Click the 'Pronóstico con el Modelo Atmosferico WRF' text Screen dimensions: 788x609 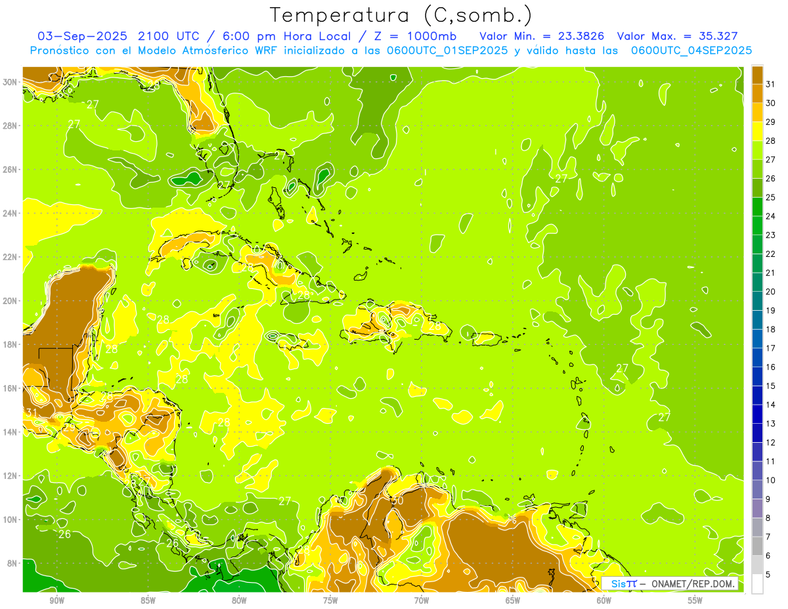(153, 51)
